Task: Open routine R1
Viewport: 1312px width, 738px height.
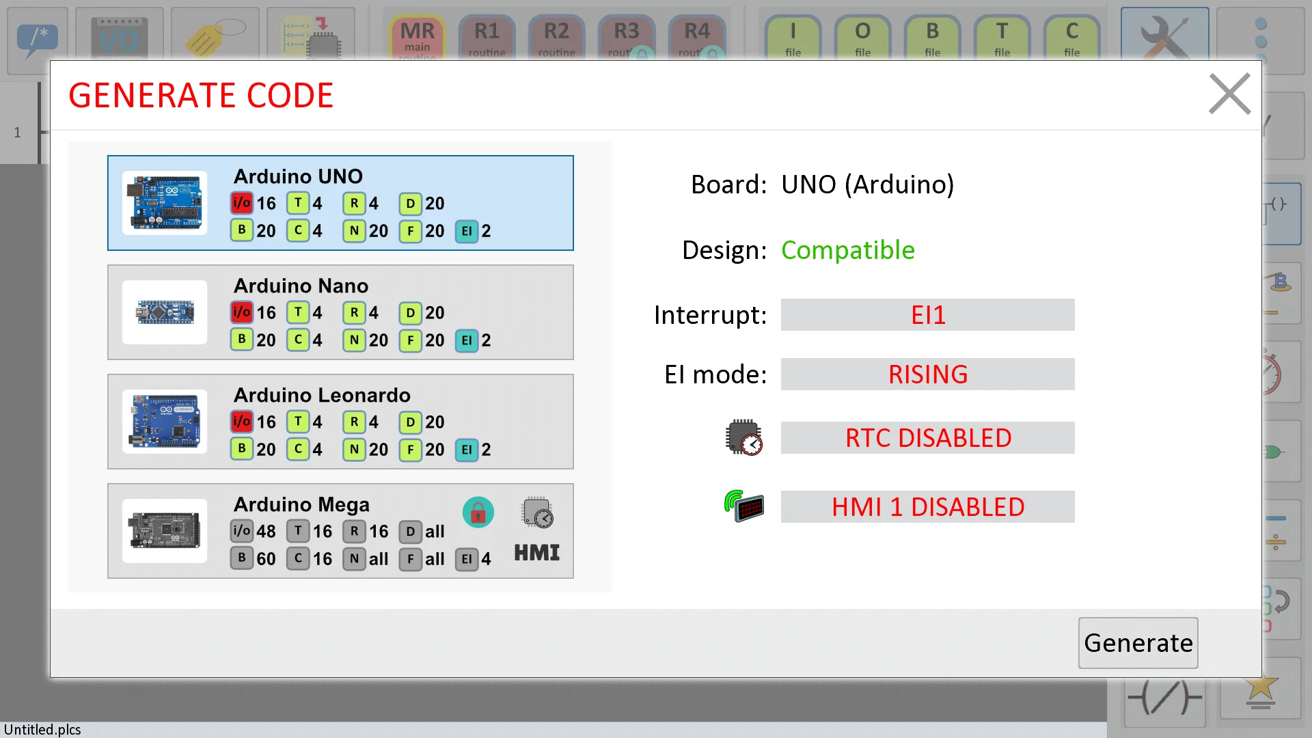Action: click(487, 38)
